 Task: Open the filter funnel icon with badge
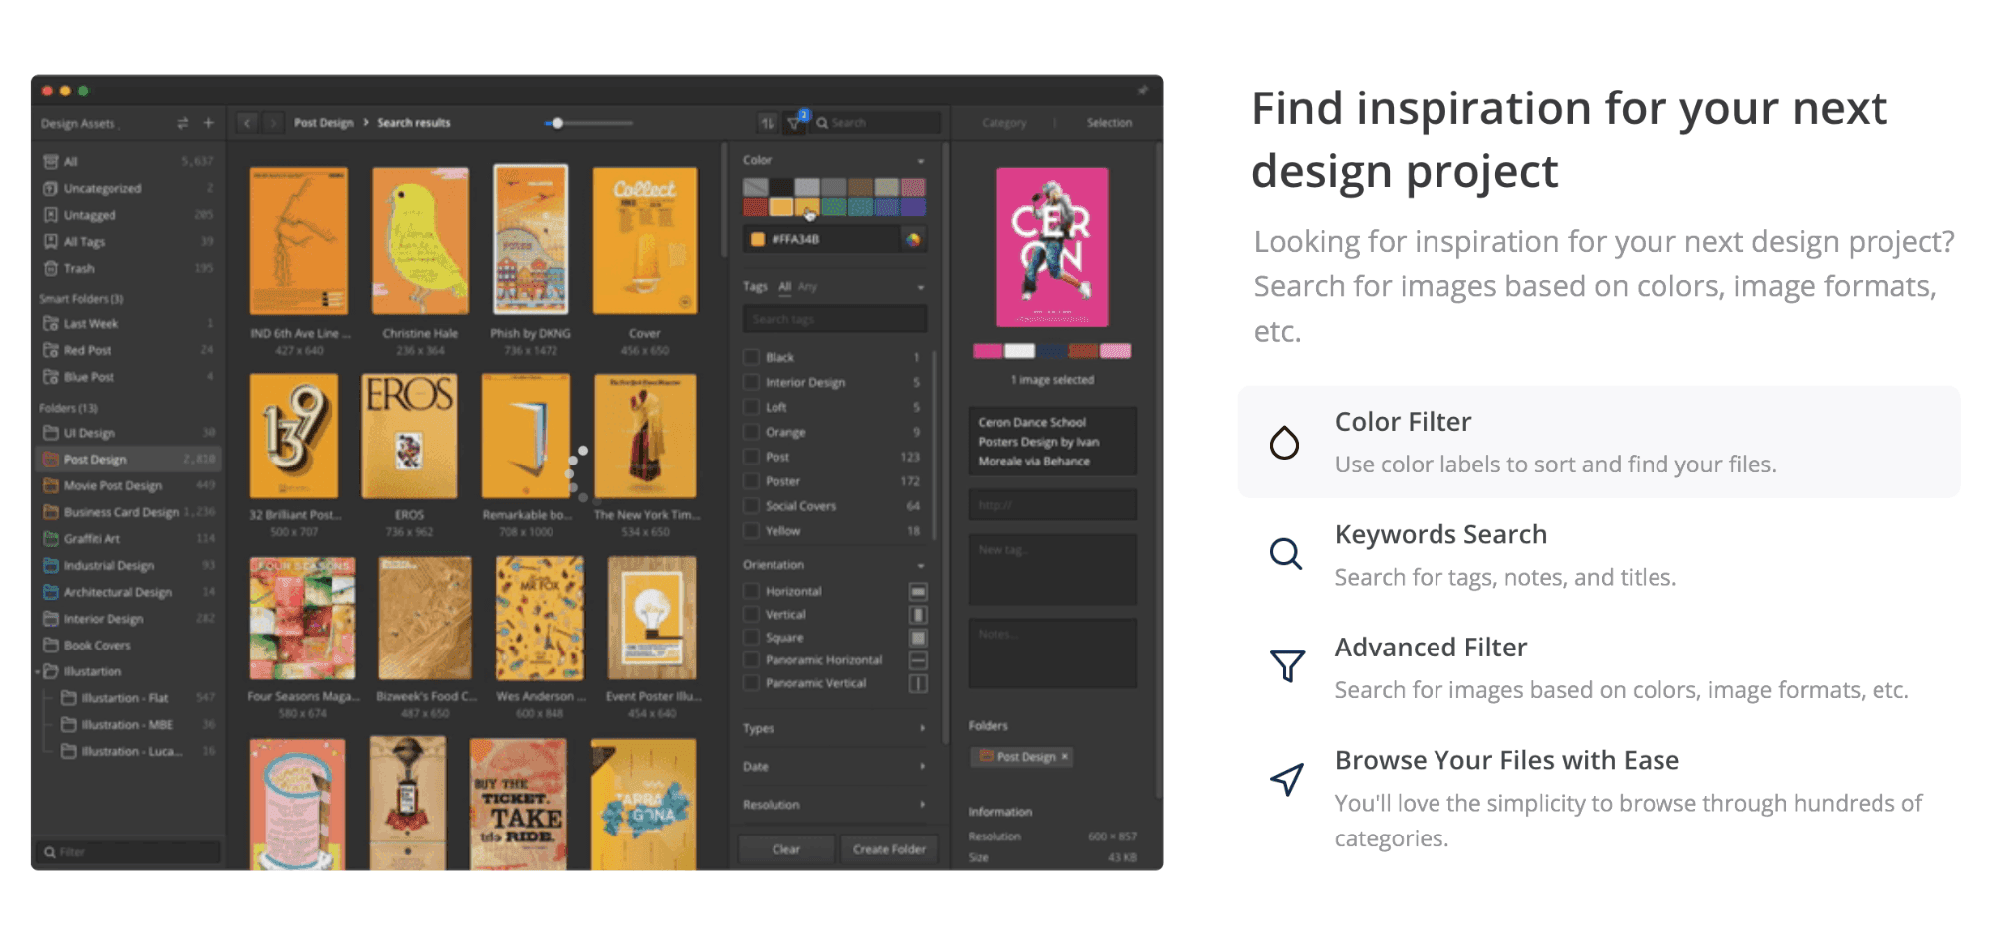[796, 122]
